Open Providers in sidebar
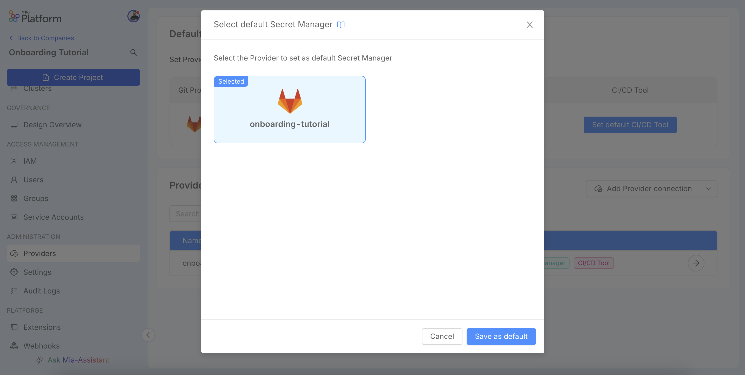 click(x=73, y=253)
